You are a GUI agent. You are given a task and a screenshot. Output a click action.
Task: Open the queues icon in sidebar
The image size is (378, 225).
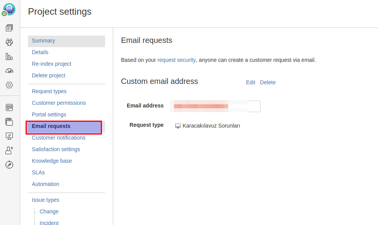click(9, 28)
